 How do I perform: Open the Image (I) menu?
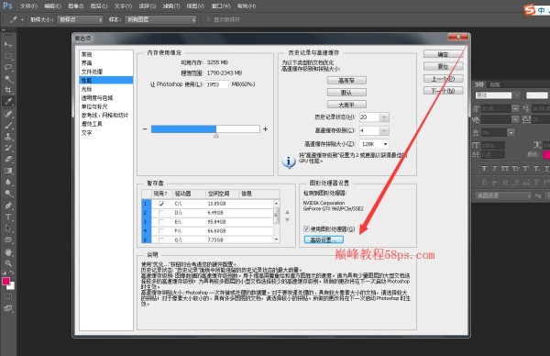point(75,6)
